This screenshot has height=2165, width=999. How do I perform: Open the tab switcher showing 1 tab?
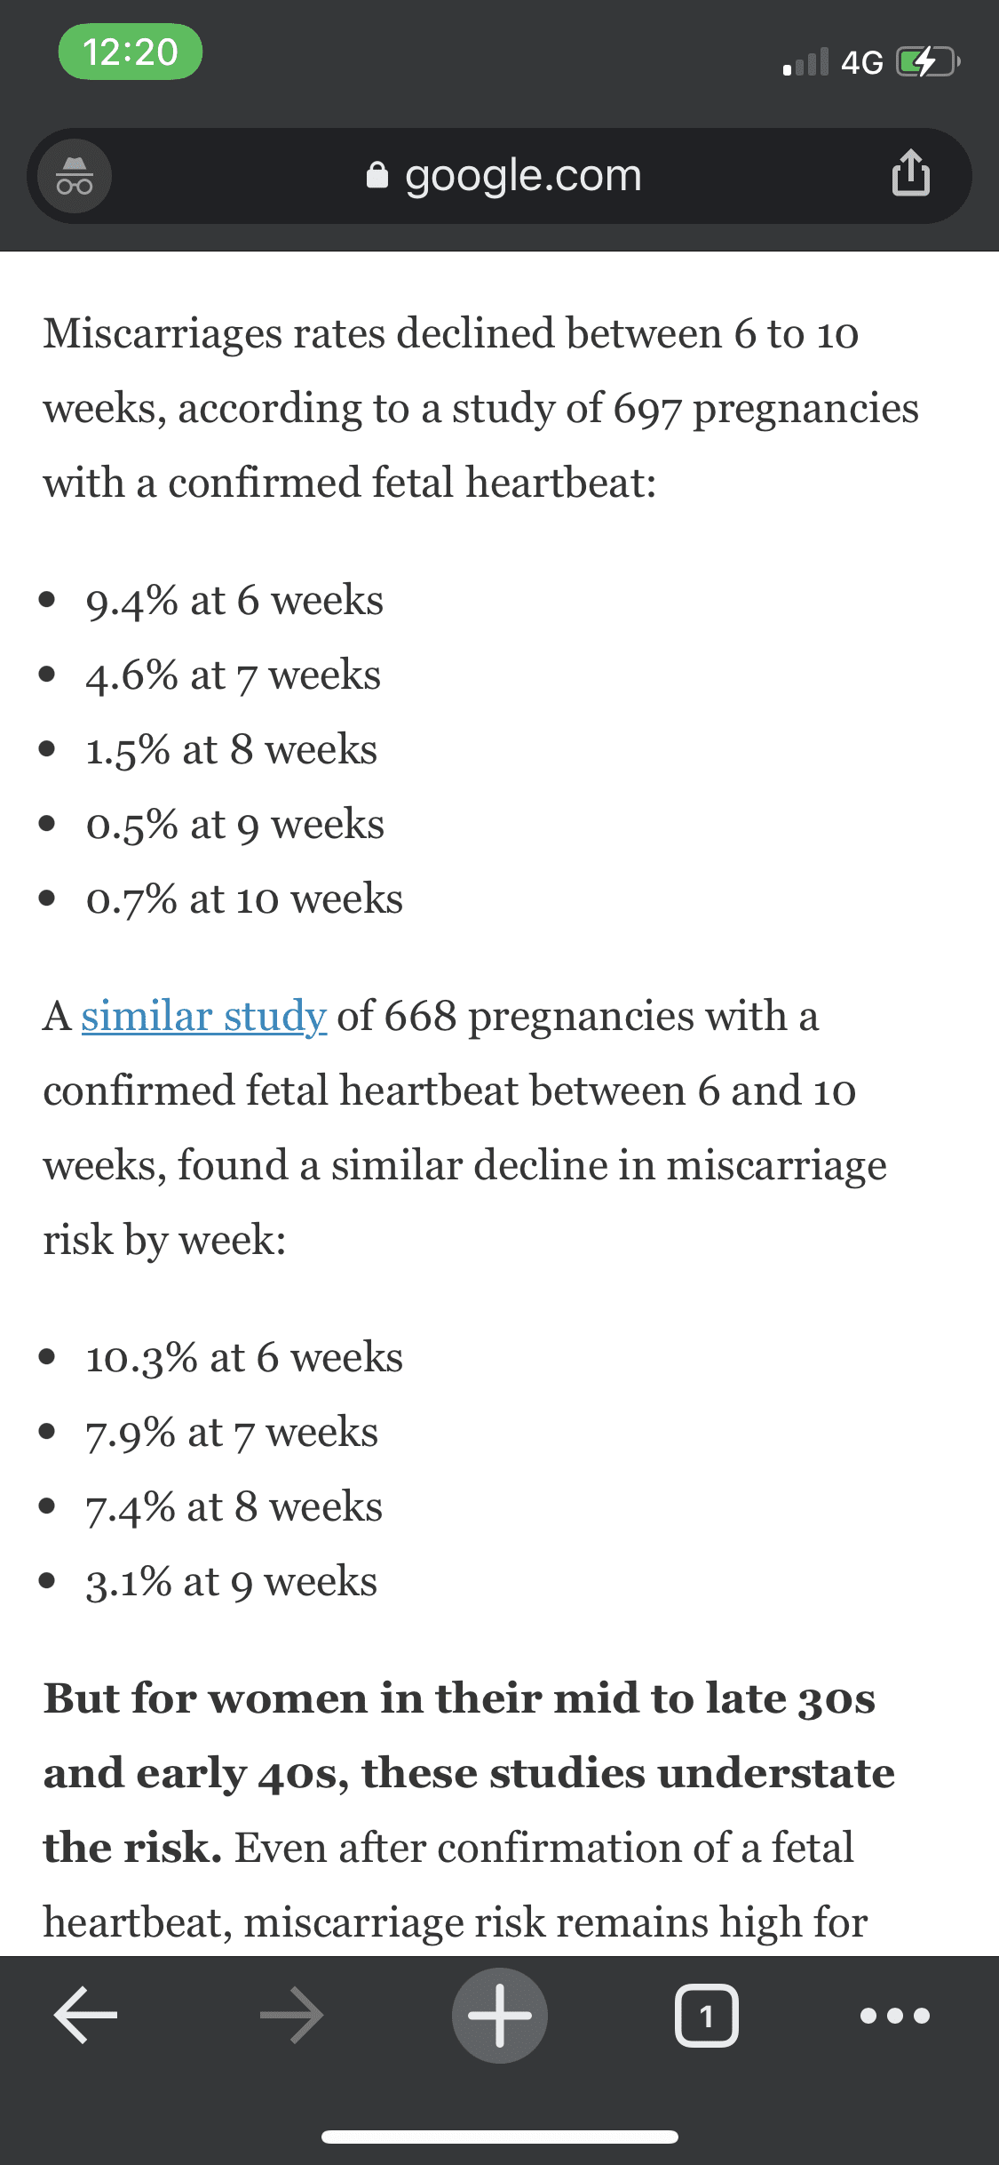[x=706, y=2015]
